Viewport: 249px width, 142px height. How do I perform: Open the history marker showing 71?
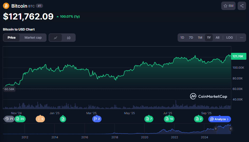coord(9,119)
